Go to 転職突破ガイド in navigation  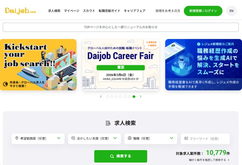pos(109,11)
